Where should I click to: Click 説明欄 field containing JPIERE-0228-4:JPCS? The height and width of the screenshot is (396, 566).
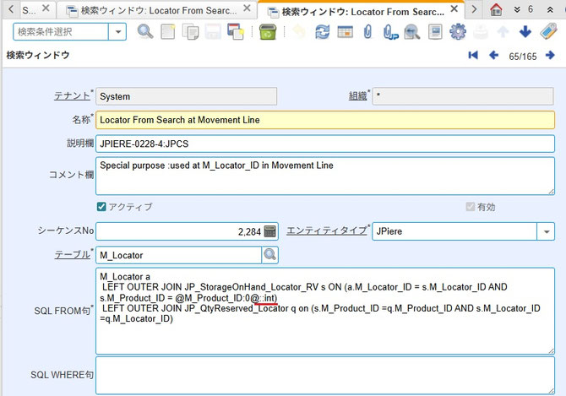325,144
